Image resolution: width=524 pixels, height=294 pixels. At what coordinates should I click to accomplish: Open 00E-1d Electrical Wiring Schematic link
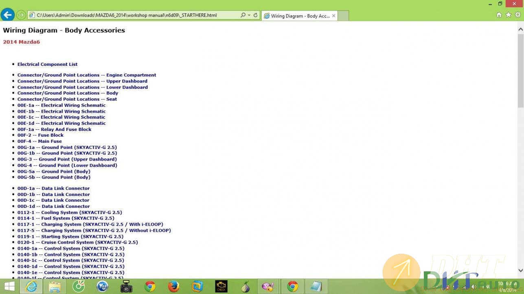pos(61,123)
